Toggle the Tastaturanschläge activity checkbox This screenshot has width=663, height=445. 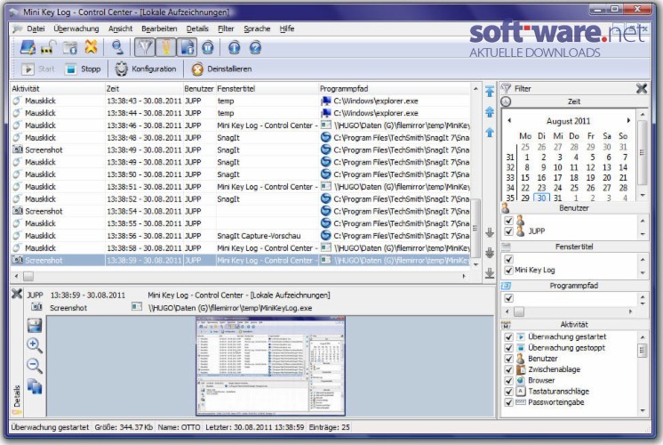pos(508,392)
